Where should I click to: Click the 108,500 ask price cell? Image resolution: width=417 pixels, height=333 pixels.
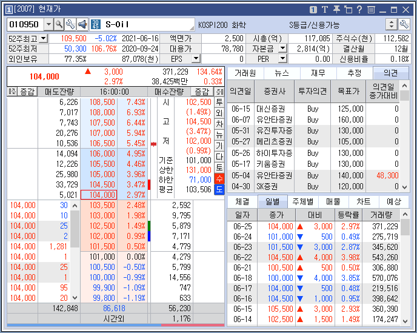pos(99,103)
